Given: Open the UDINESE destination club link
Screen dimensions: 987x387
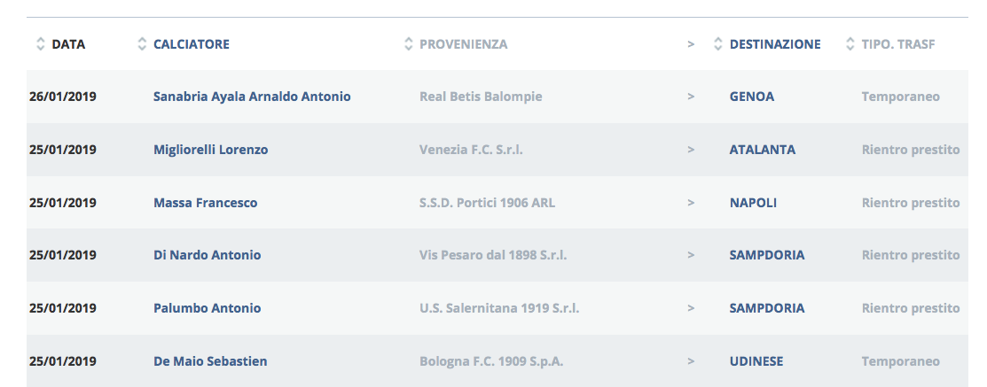Looking at the screenshot, I should click(756, 361).
